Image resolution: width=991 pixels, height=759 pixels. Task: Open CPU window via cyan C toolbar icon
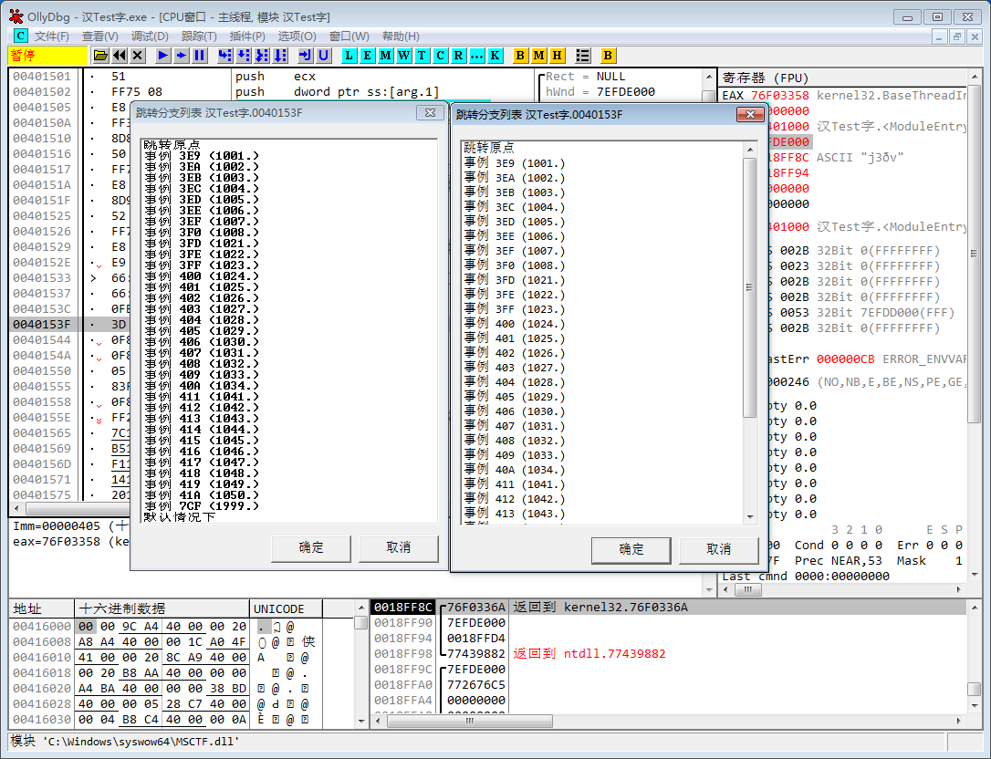[x=440, y=56]
